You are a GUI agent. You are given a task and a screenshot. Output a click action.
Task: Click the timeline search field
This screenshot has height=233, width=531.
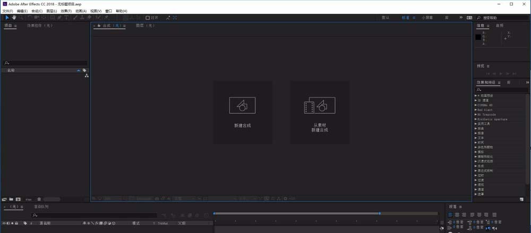pyautogui.click(x=95, y=215)
